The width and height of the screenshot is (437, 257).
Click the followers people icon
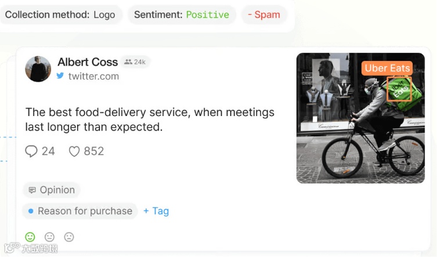[x=128, y=62]
